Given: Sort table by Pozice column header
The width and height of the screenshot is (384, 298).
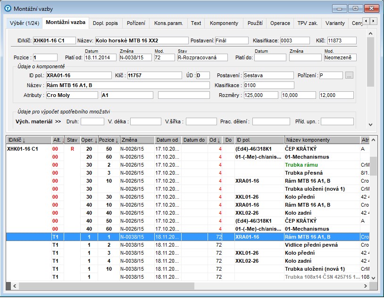Looking at the screenshot, I should (x=109, y=140).
